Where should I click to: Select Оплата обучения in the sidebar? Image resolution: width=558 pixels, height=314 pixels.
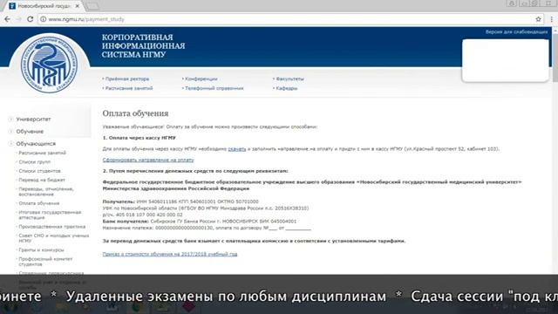(38, 203)
